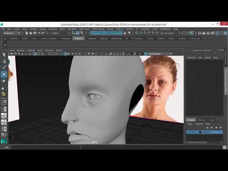This screenshot has width=228, height=171.
Task: Toggle Snap to view planes icon
Action: (153, 33)
